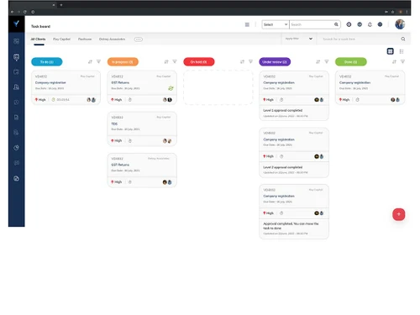The width and height of the screenshot is (420, 315).
Task: Sort the In progress column
Action: (x=166, y=62)
